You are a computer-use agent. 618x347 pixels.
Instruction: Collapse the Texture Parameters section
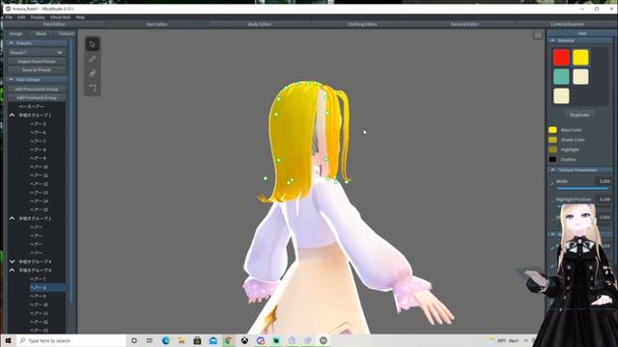(x=552, y=170)
